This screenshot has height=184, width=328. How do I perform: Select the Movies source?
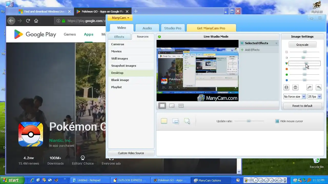coord(131,51)
